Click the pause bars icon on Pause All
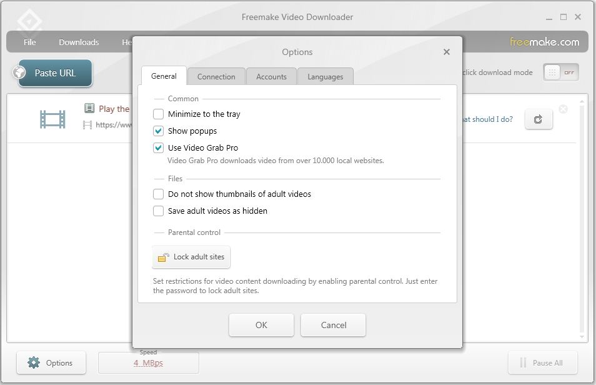The width and height of the screenshot is (596, 385). [x=523, y=362]
